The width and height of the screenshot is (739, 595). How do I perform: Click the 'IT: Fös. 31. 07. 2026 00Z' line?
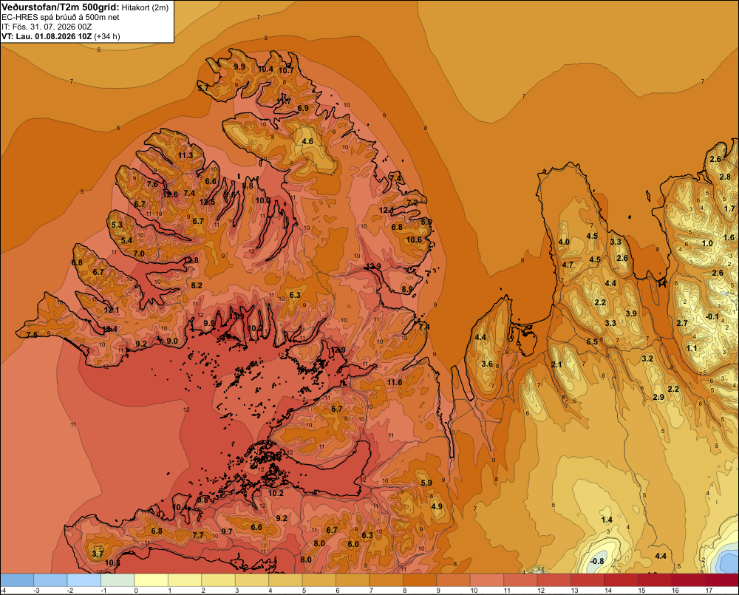[47, 27]
